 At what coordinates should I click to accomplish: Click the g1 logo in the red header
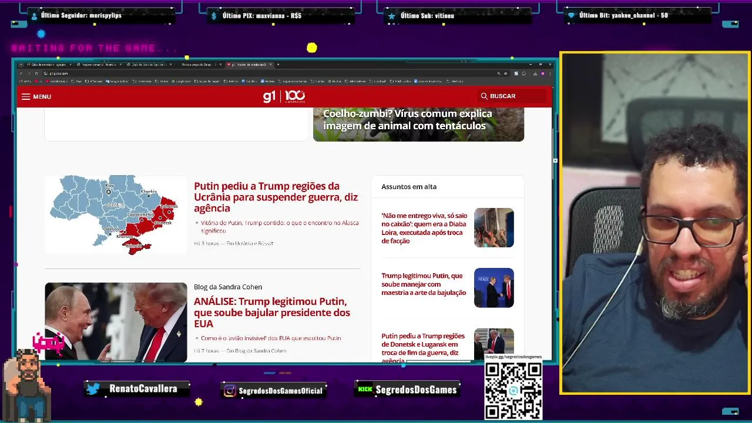(x=269, y=96)
